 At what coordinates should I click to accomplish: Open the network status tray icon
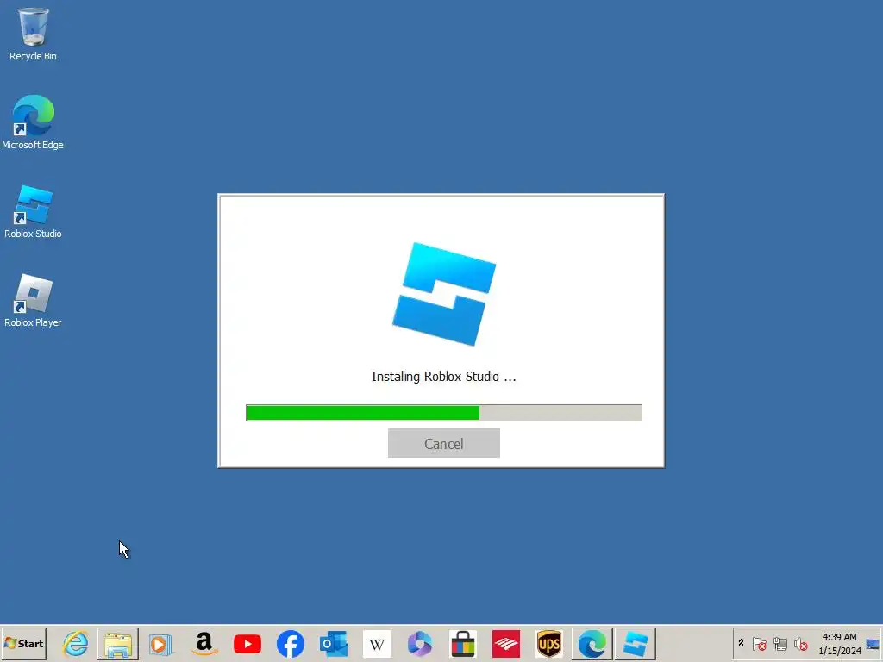click(780, 643)
